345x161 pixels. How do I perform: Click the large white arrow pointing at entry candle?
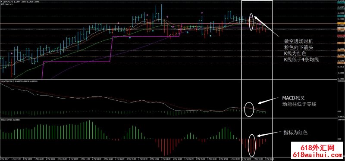[x=267, y=26]
